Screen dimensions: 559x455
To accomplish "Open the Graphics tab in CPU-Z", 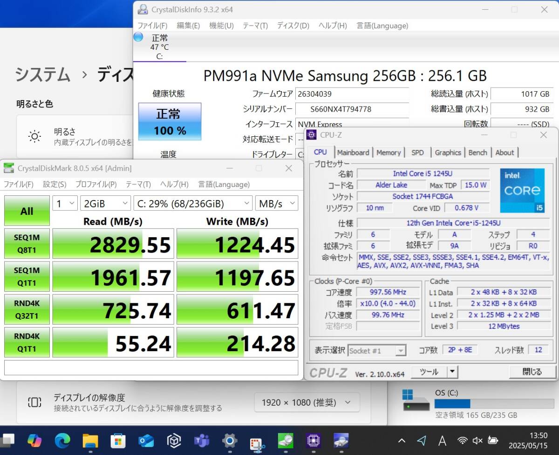I will pyautogui.click(x=448, y=153).
